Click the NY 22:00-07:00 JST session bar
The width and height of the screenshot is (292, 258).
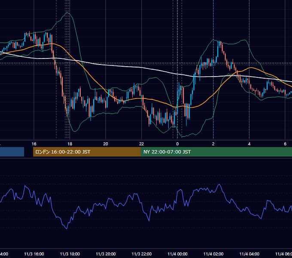tap(216, 152)
